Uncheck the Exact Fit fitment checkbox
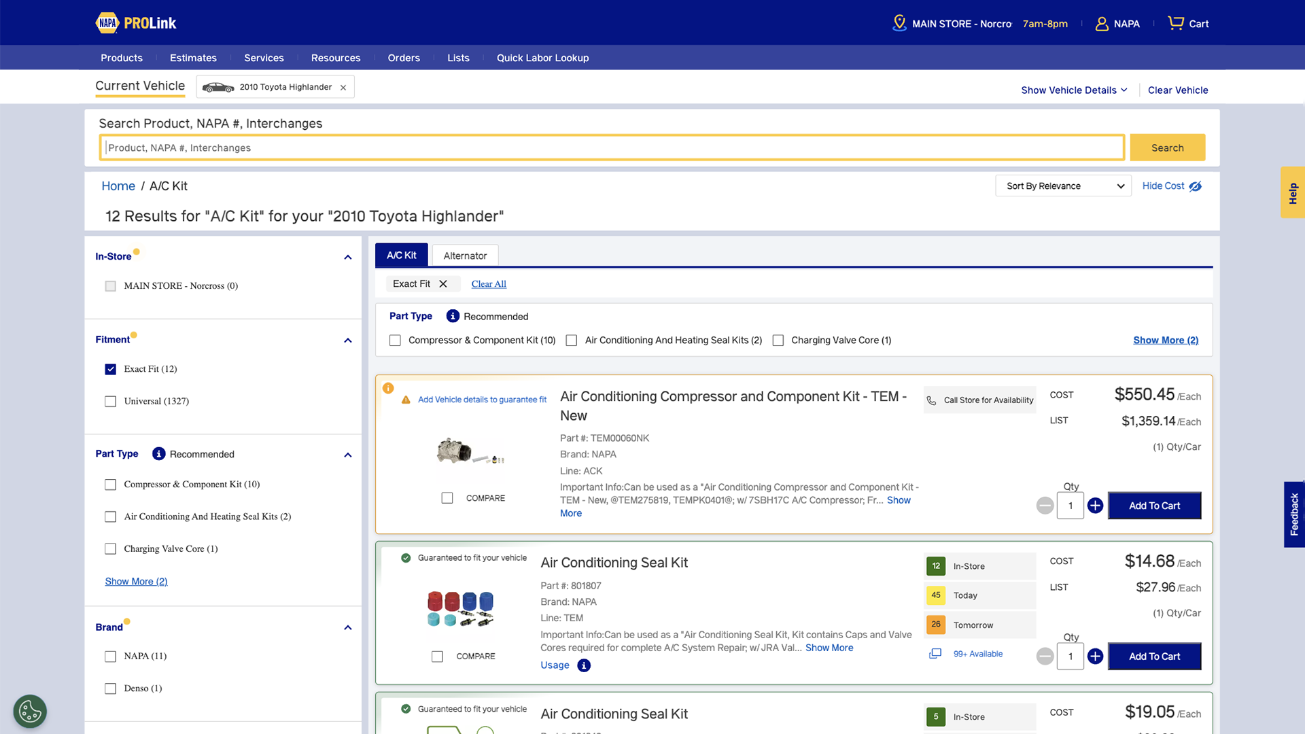The height and width of the screenshot is (734, 1305). (111, 369)
